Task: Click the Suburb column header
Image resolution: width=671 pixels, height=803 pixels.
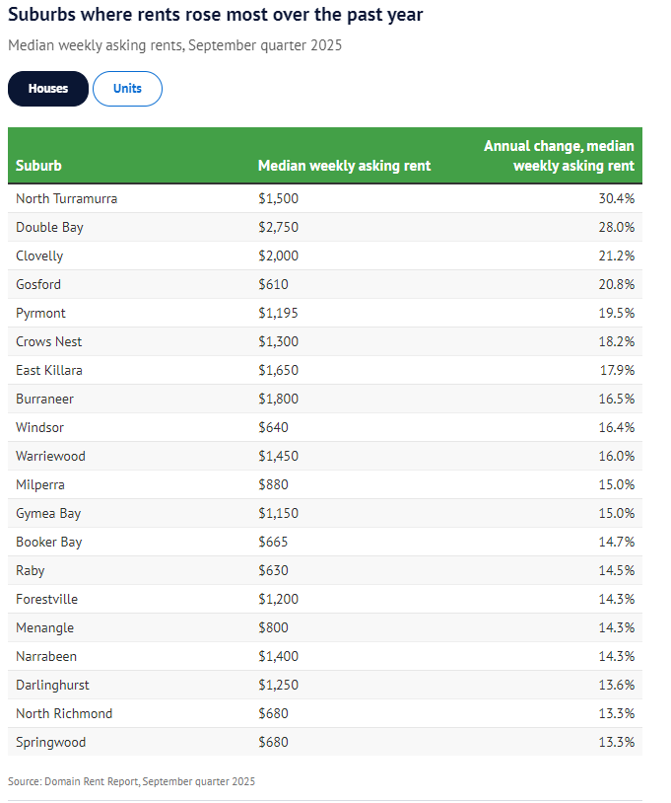Action: click(x=38, y=166)
